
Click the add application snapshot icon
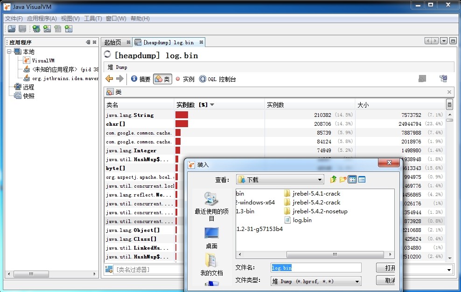(69, 29)
